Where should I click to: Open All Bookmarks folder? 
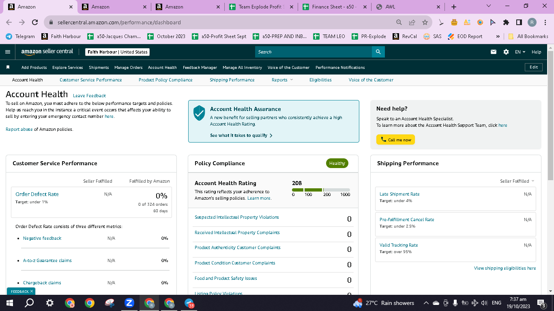[528, 36]
